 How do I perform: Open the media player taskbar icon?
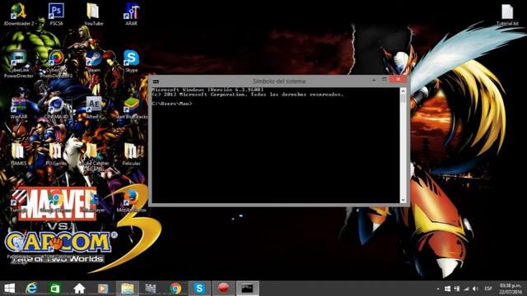[103, 289]
